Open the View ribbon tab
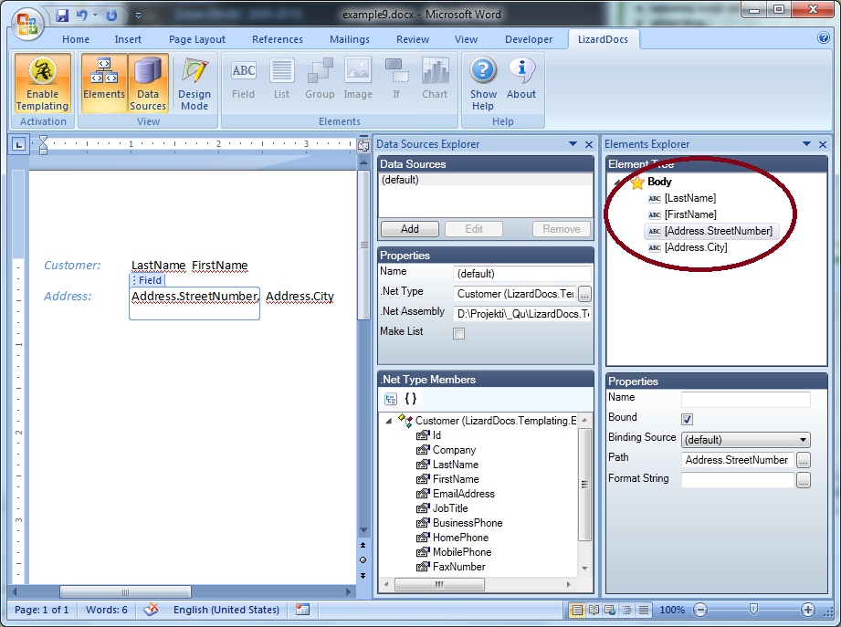 pos(466,39)
